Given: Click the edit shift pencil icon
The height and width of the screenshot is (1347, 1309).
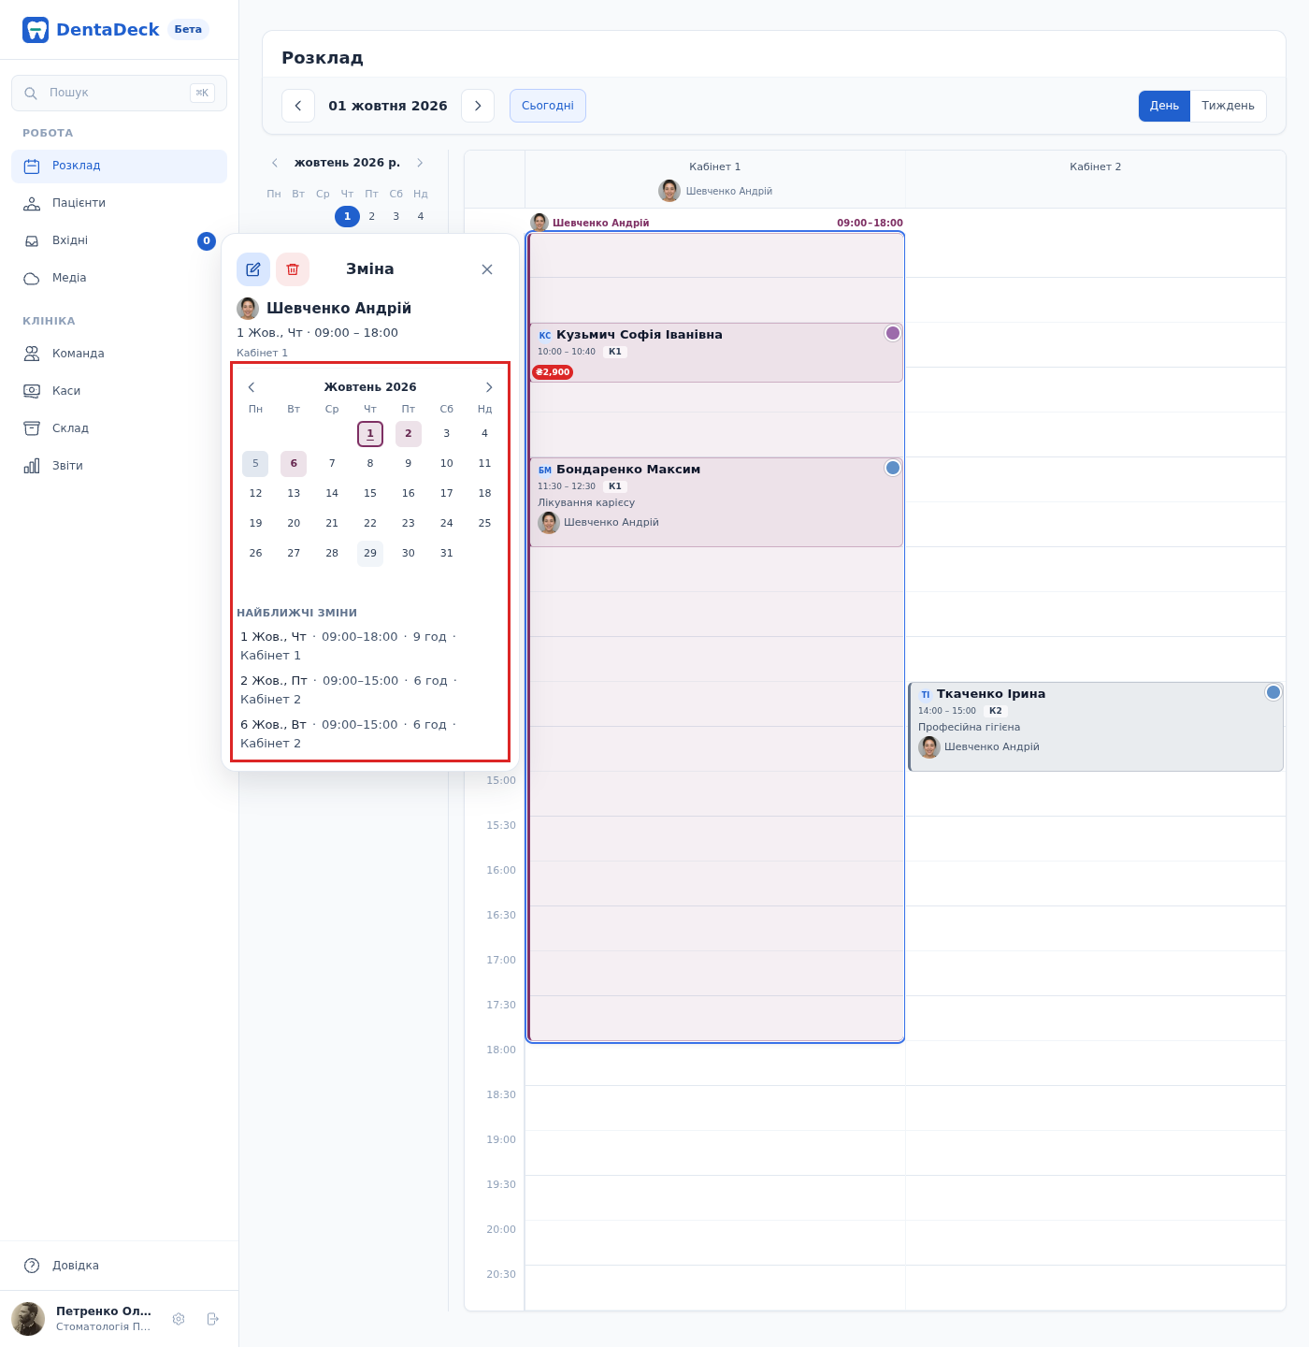Looking at the screenshot, I should click(253, 269).
